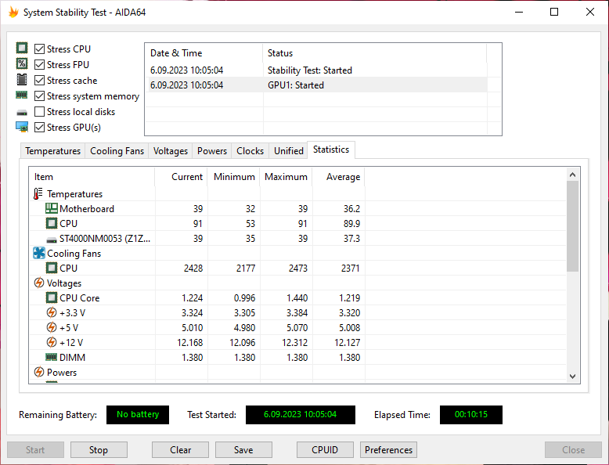This screenshot has height=465, width=609.
Task: Uncheck Stress FPU
Action: point(39,64)
